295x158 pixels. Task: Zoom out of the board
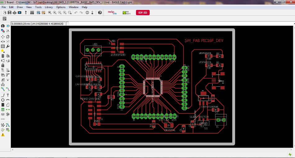point(60,13)
